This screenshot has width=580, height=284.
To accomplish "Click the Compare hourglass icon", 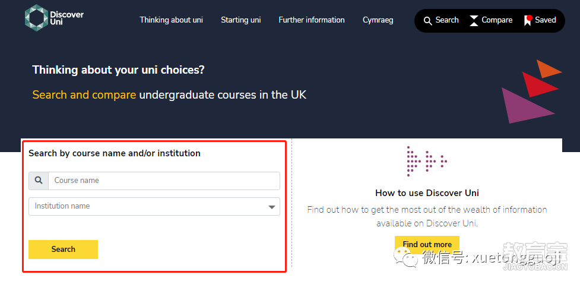I will pyautogui.click(x=474, y=21).
